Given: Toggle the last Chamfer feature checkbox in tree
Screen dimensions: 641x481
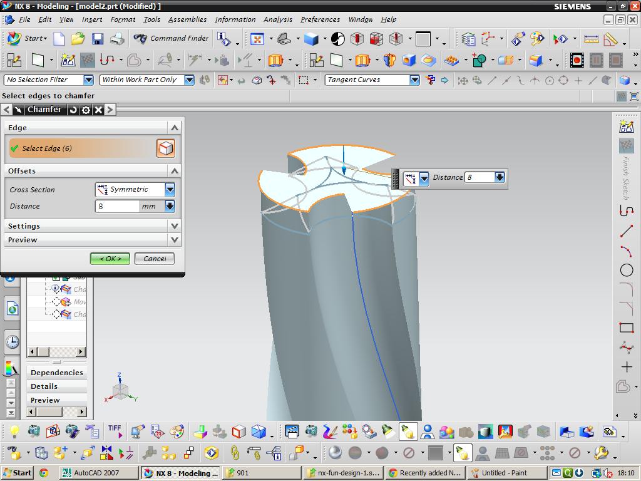Looking at the screenshot, I should (56, 314).
